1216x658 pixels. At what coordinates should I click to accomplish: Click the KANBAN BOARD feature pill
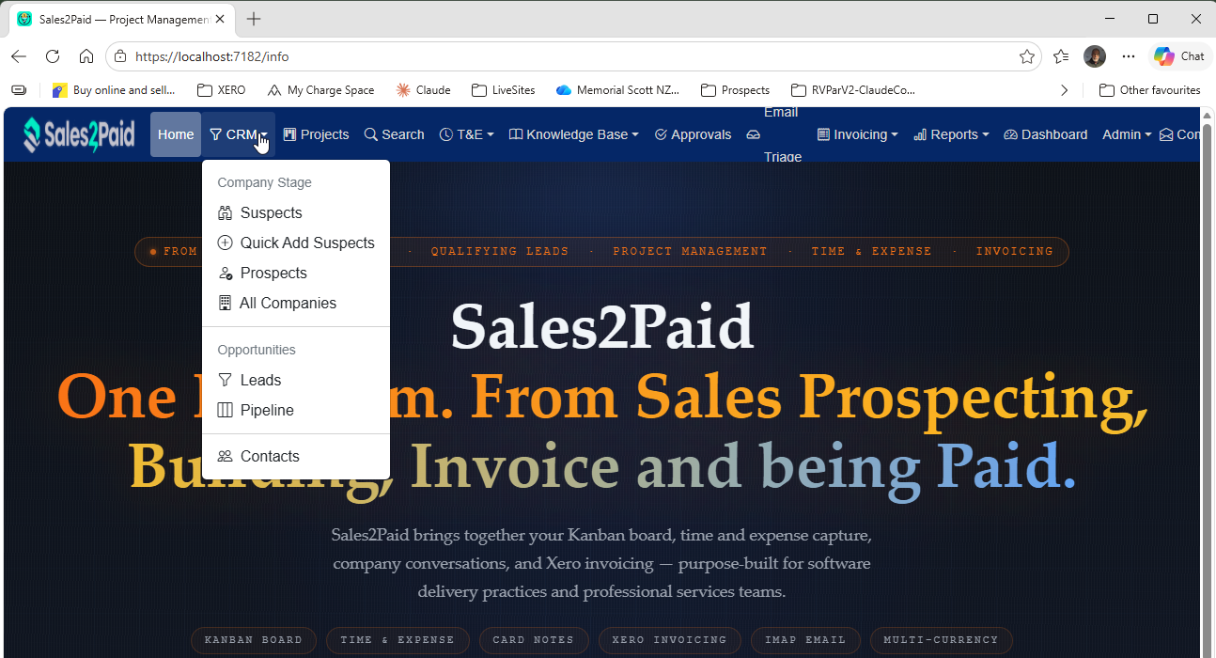coord(254,640)
